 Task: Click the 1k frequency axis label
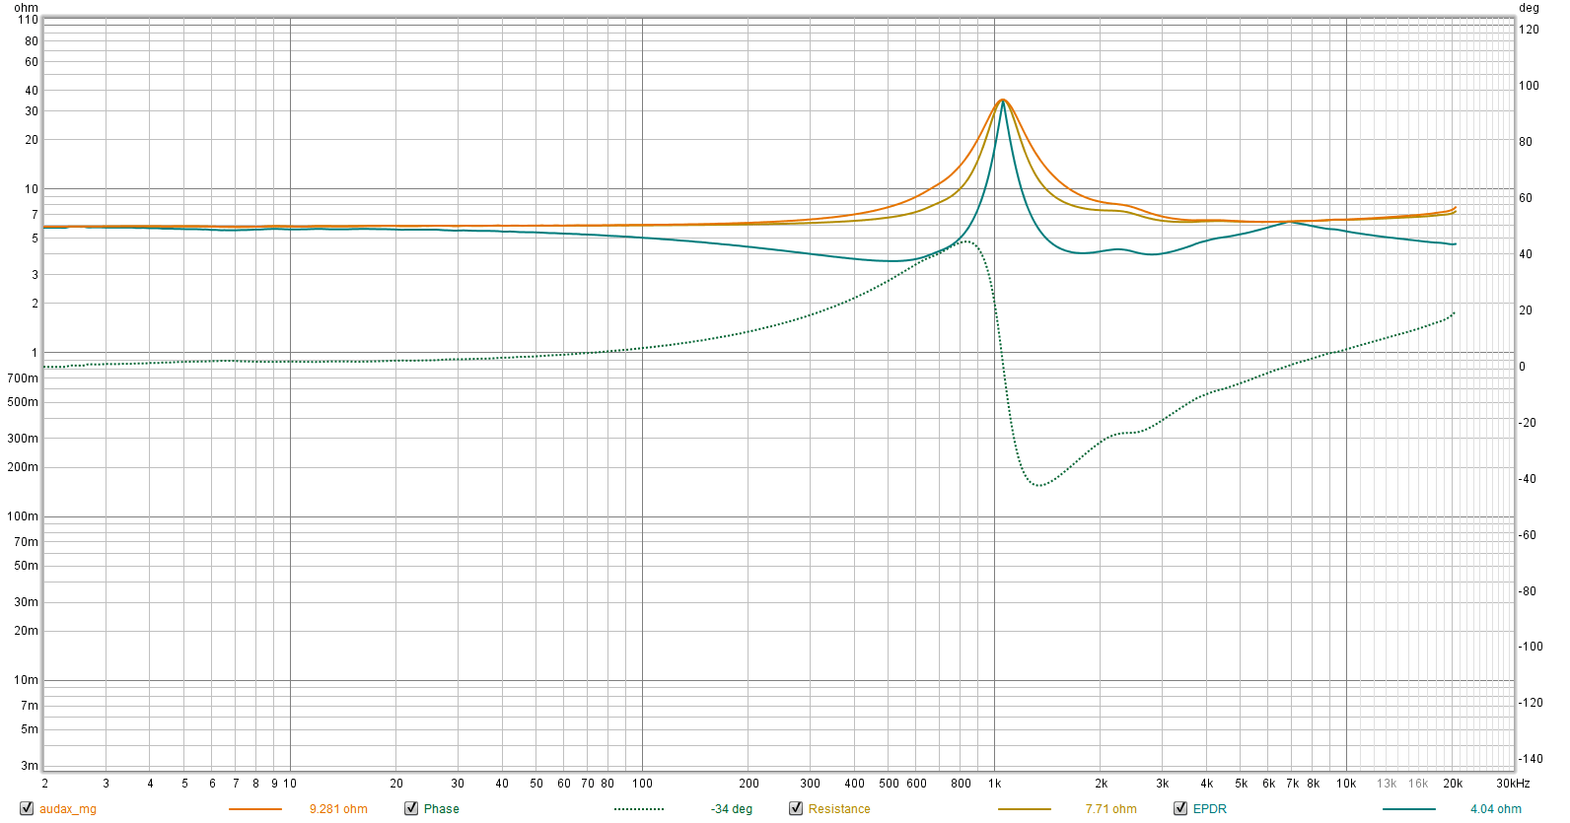point(995,784)
